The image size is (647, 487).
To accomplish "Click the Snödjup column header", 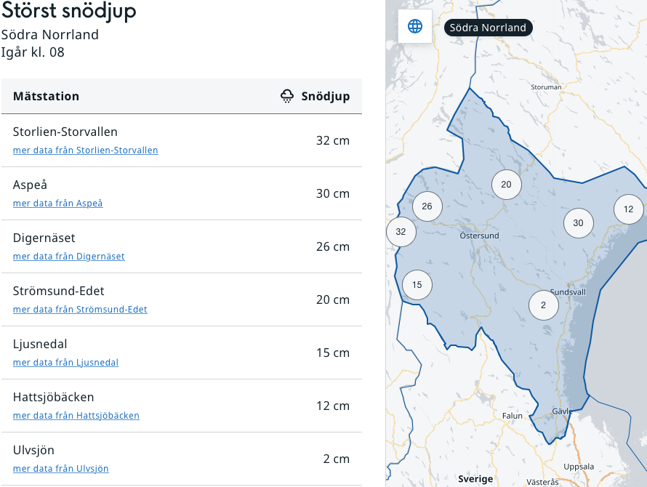I will point(325,96).
